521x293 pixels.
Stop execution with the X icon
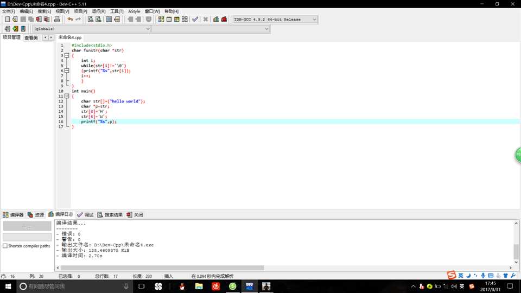[x=206, y=20]
